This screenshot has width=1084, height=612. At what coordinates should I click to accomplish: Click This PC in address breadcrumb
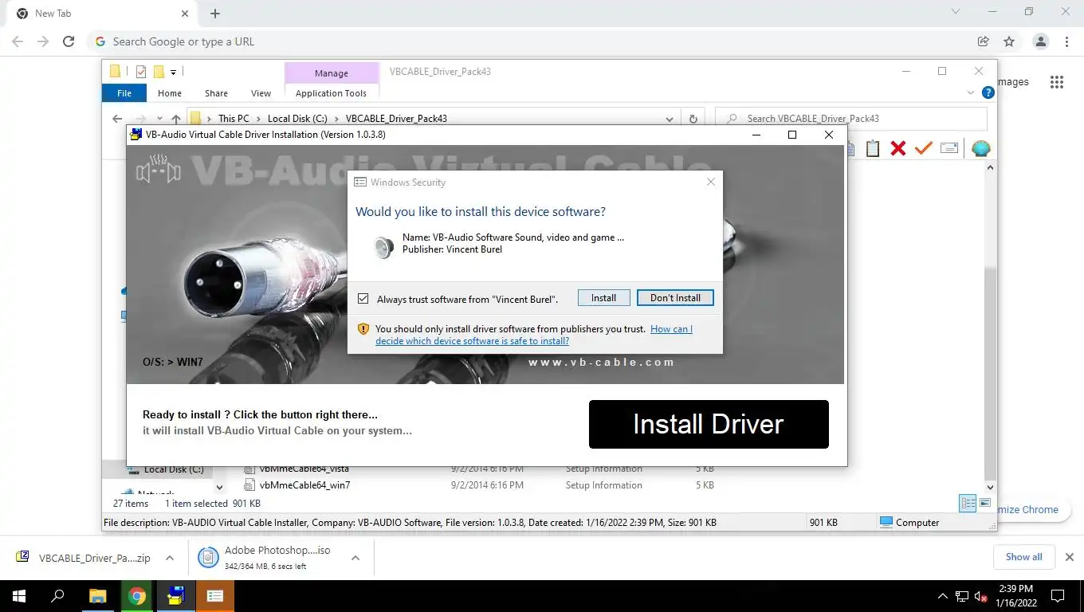[x=234, y=119]
